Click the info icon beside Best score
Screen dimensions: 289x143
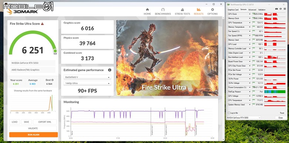(x=53, y=80)
